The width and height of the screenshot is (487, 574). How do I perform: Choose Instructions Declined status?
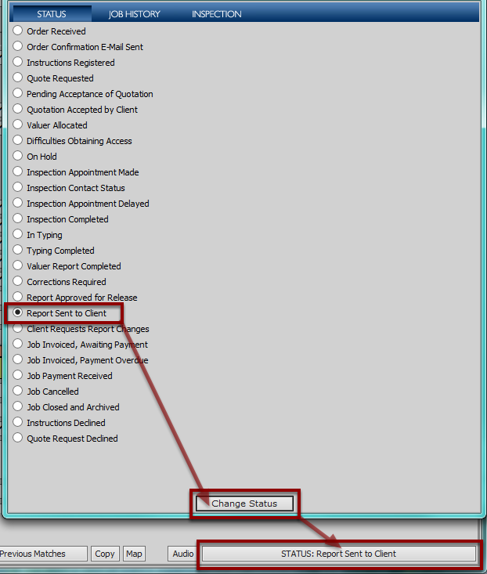(x=17, y=422)
